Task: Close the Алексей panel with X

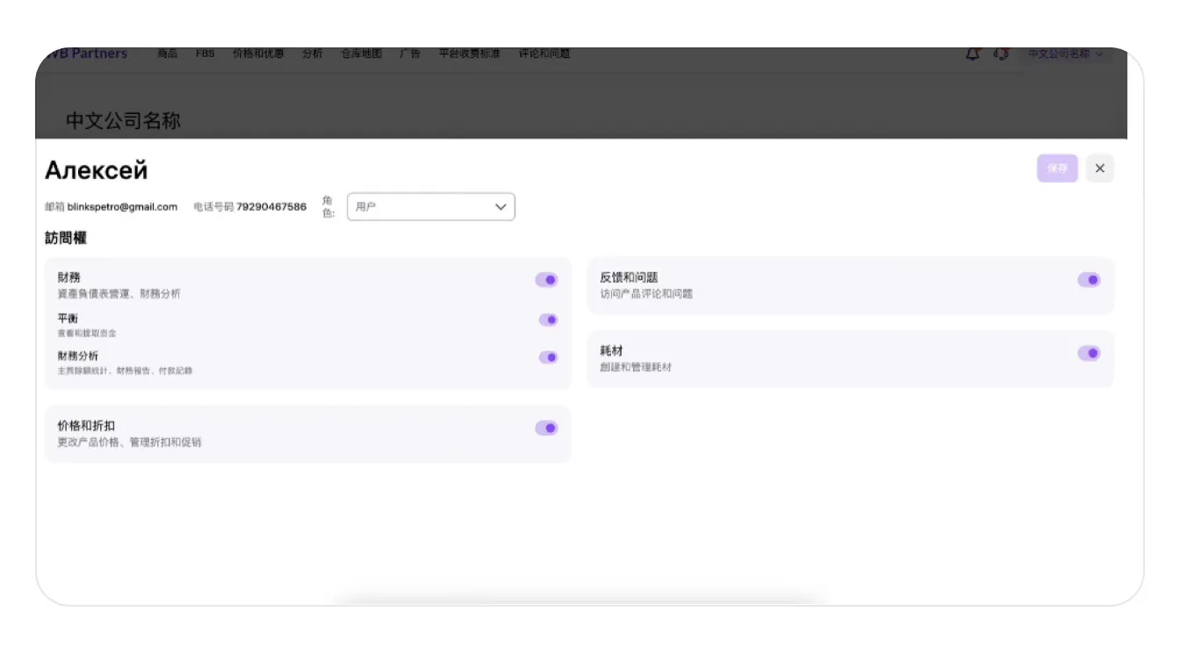Action: (1099, 169)
